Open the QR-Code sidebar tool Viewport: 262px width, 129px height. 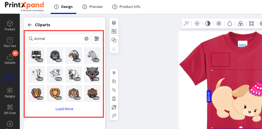tap(10, 109)
